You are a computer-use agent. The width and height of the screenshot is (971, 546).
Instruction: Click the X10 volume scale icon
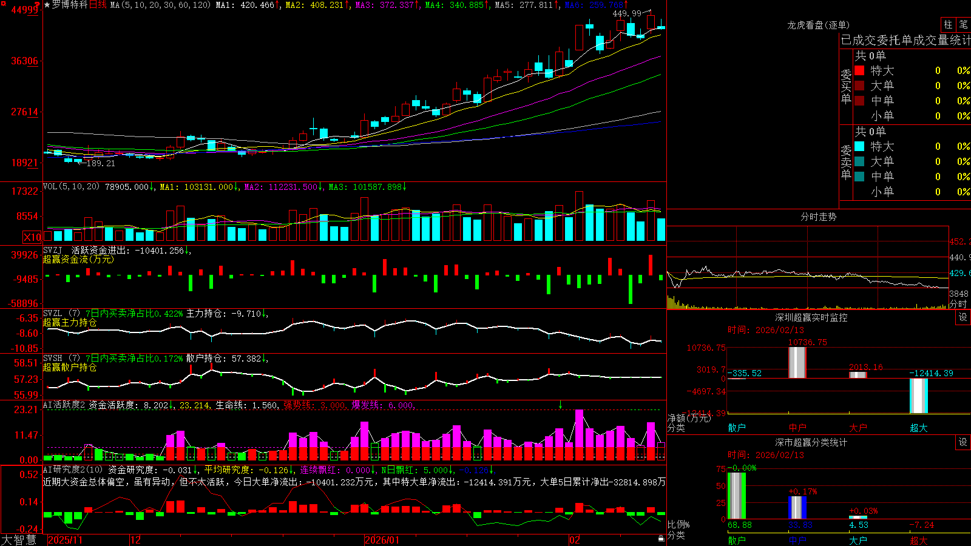click(32, 237)
